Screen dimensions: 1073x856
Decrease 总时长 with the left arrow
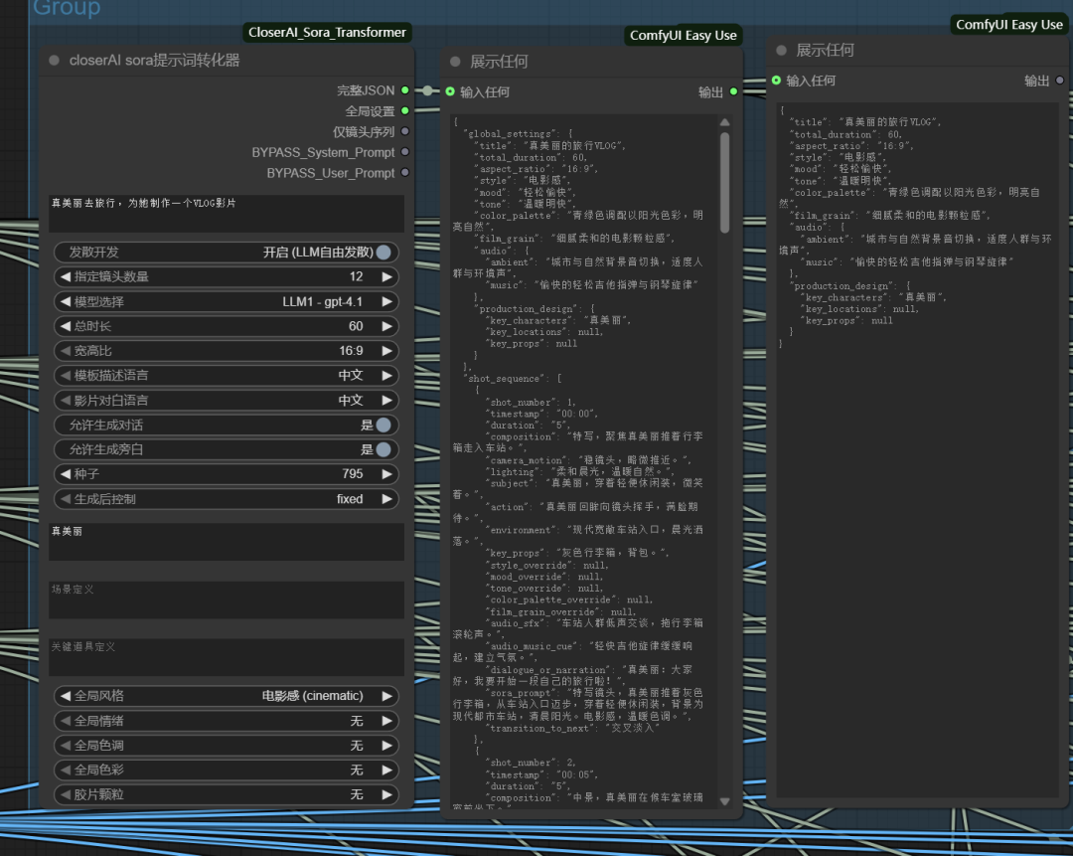coord(66,326)
